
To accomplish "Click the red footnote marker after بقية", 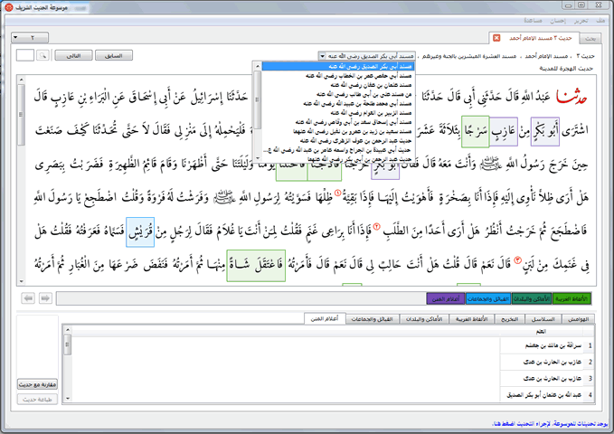I will [337, 193].
